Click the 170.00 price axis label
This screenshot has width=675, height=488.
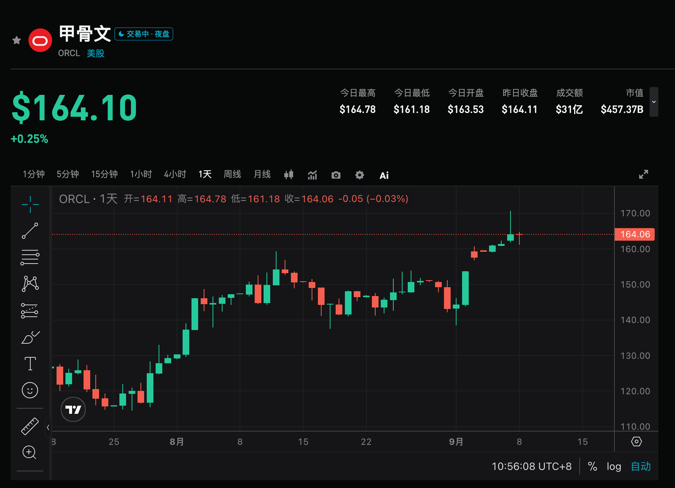coord(635,213)
